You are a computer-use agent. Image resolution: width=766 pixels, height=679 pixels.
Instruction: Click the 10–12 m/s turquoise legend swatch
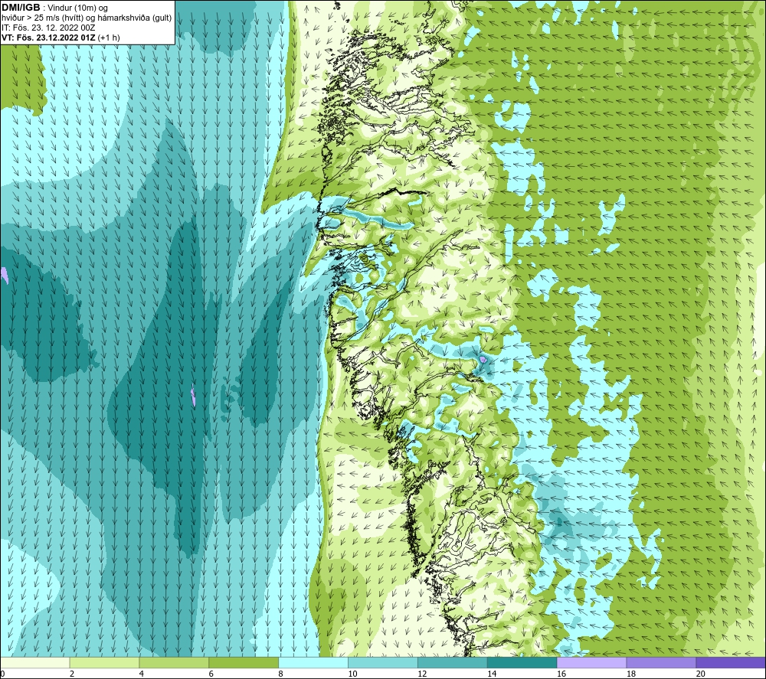[383, 663]
